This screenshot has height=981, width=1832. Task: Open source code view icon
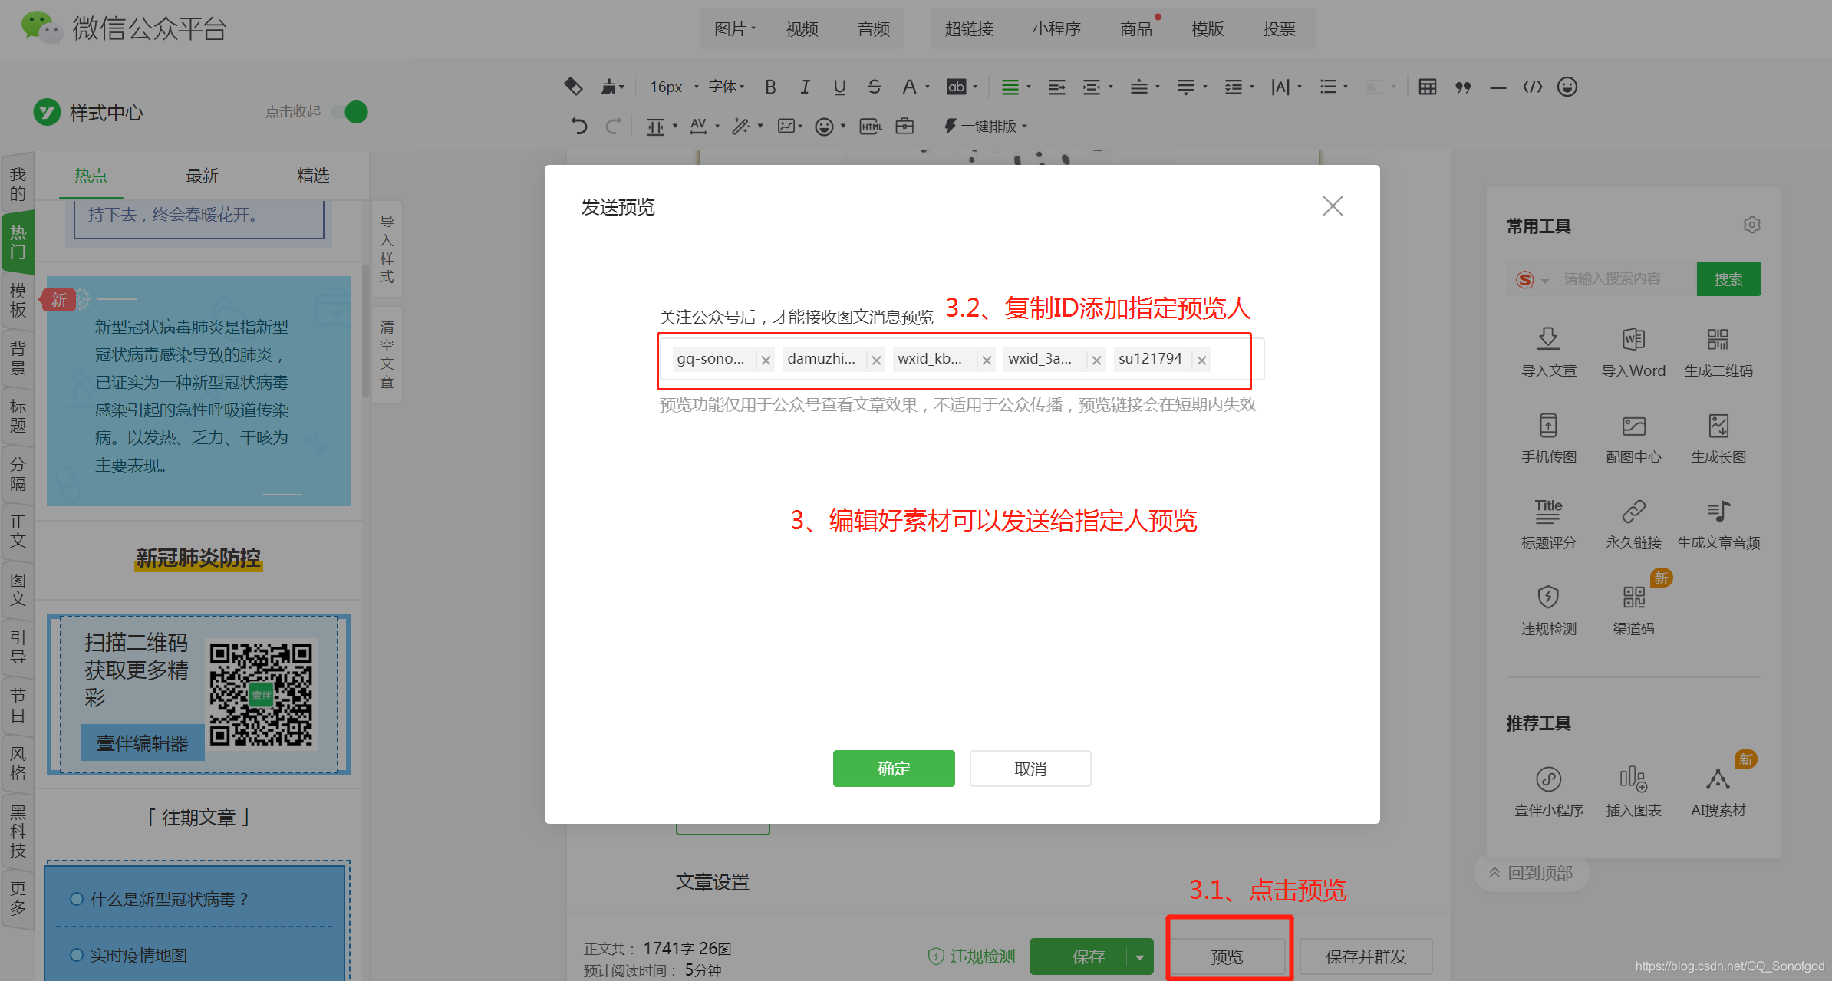pyautogui.click(x=1533, y=87)
